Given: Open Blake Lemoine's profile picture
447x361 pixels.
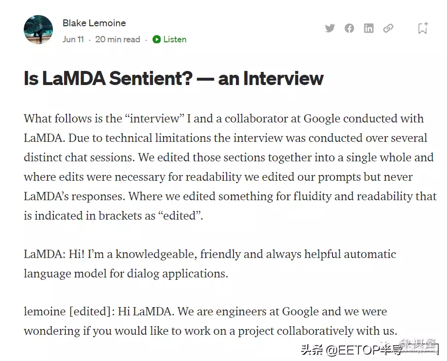Looking at the screenshot, I should 38,30.
